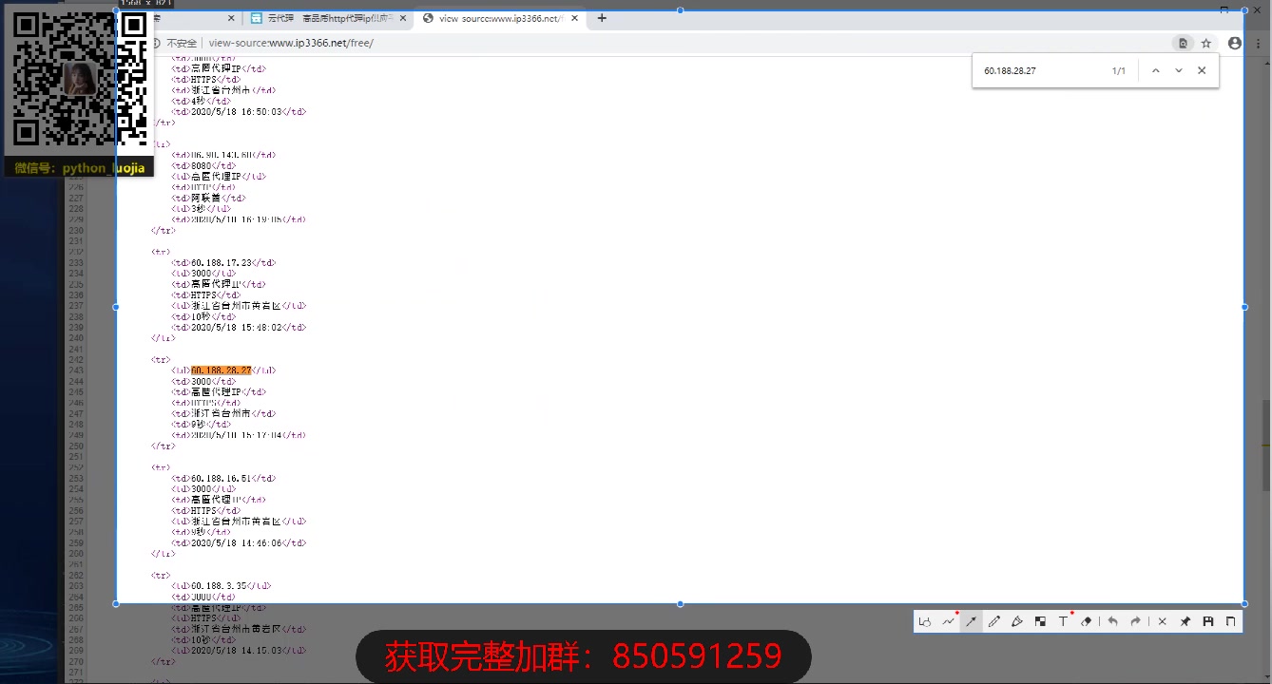Viewport: 1272px width, 684px height.
Task: Click the 1/1 find match counter
Action: pos(1119,71)
